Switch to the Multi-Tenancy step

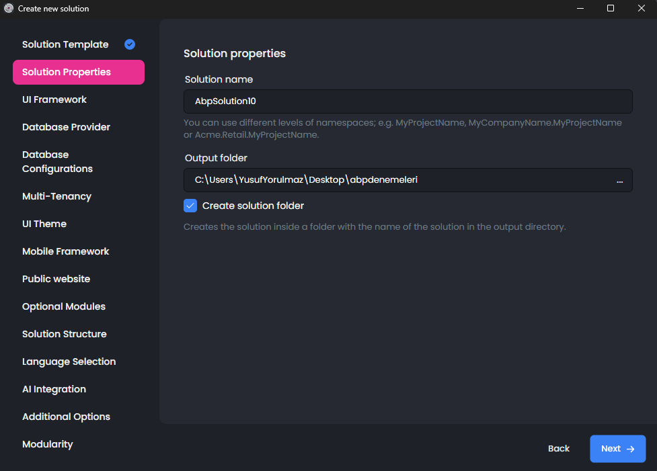(56, 196)
